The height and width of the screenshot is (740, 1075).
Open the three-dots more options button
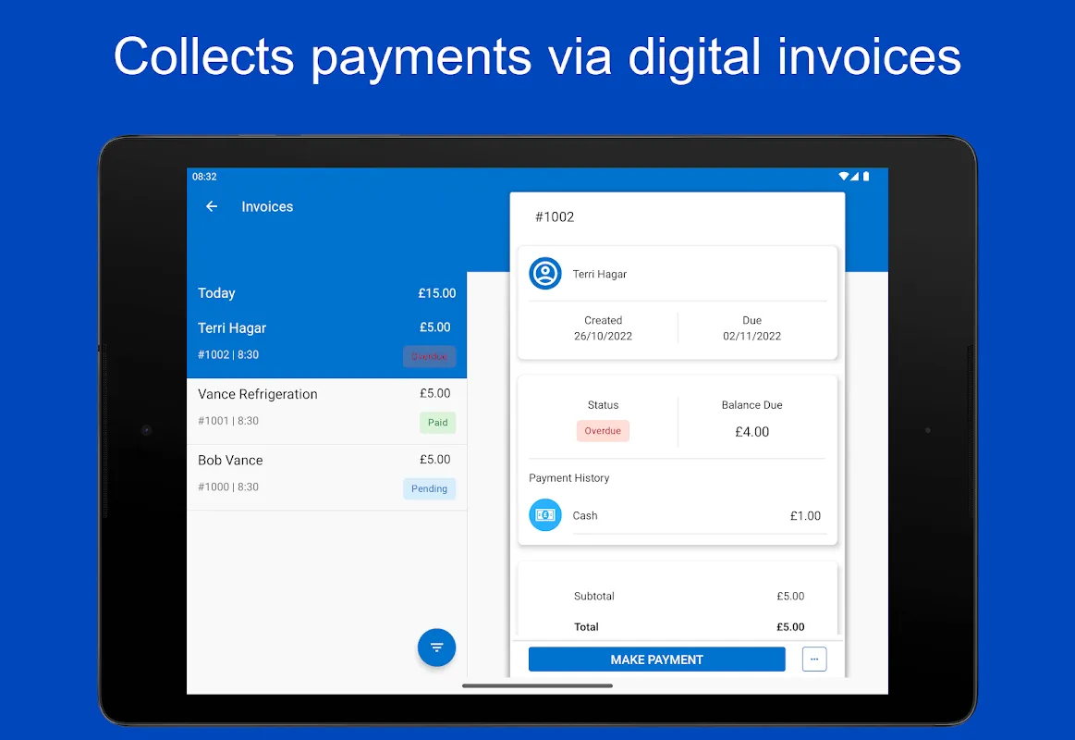coord(813,659)
